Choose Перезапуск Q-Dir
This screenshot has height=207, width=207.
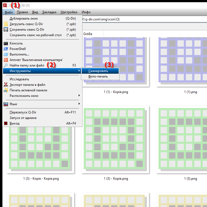[43, 112]
